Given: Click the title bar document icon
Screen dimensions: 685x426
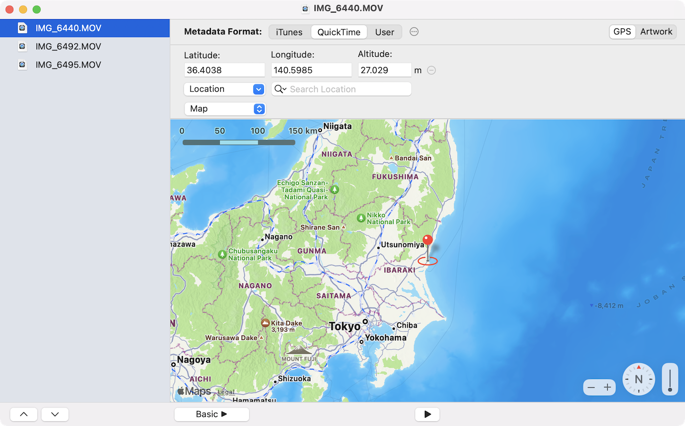Looking at the screenshot, I should (305, 8).
